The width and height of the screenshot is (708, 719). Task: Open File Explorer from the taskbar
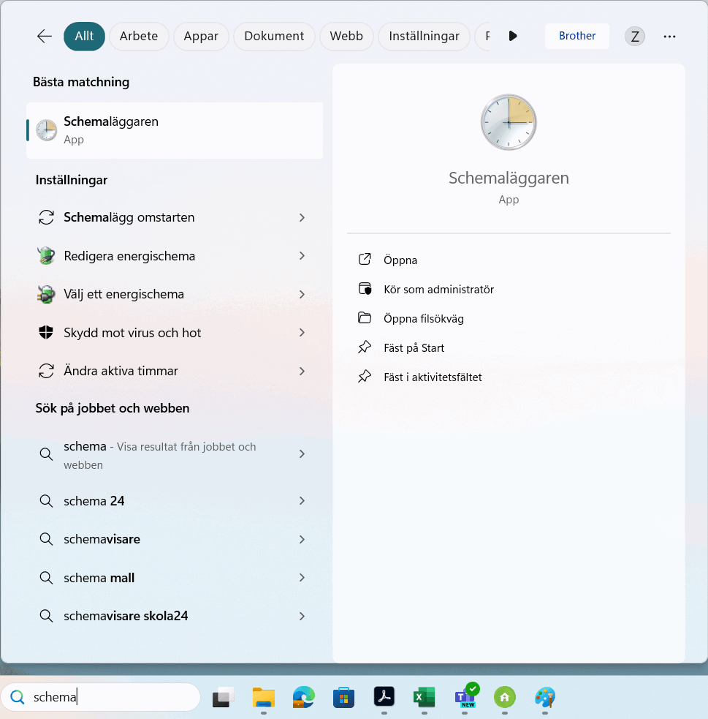(263, 697)
